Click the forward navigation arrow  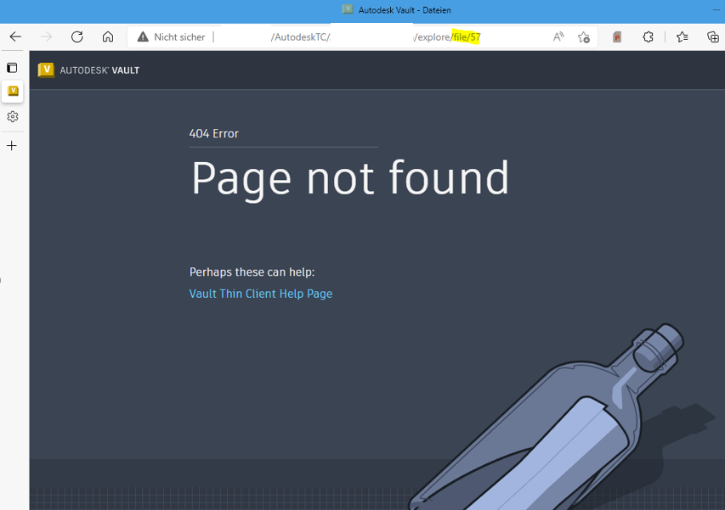point(46,36)
